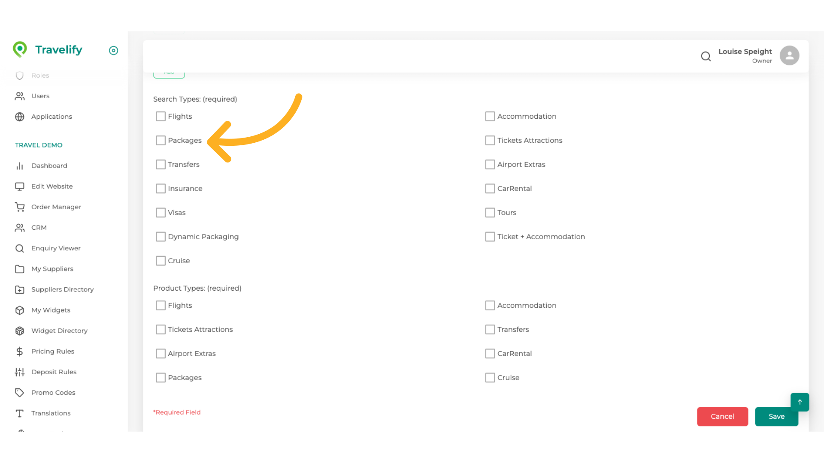Open Dashboard in the sidebar
Screen dimensions: 824x463
[x=49, y=166]
